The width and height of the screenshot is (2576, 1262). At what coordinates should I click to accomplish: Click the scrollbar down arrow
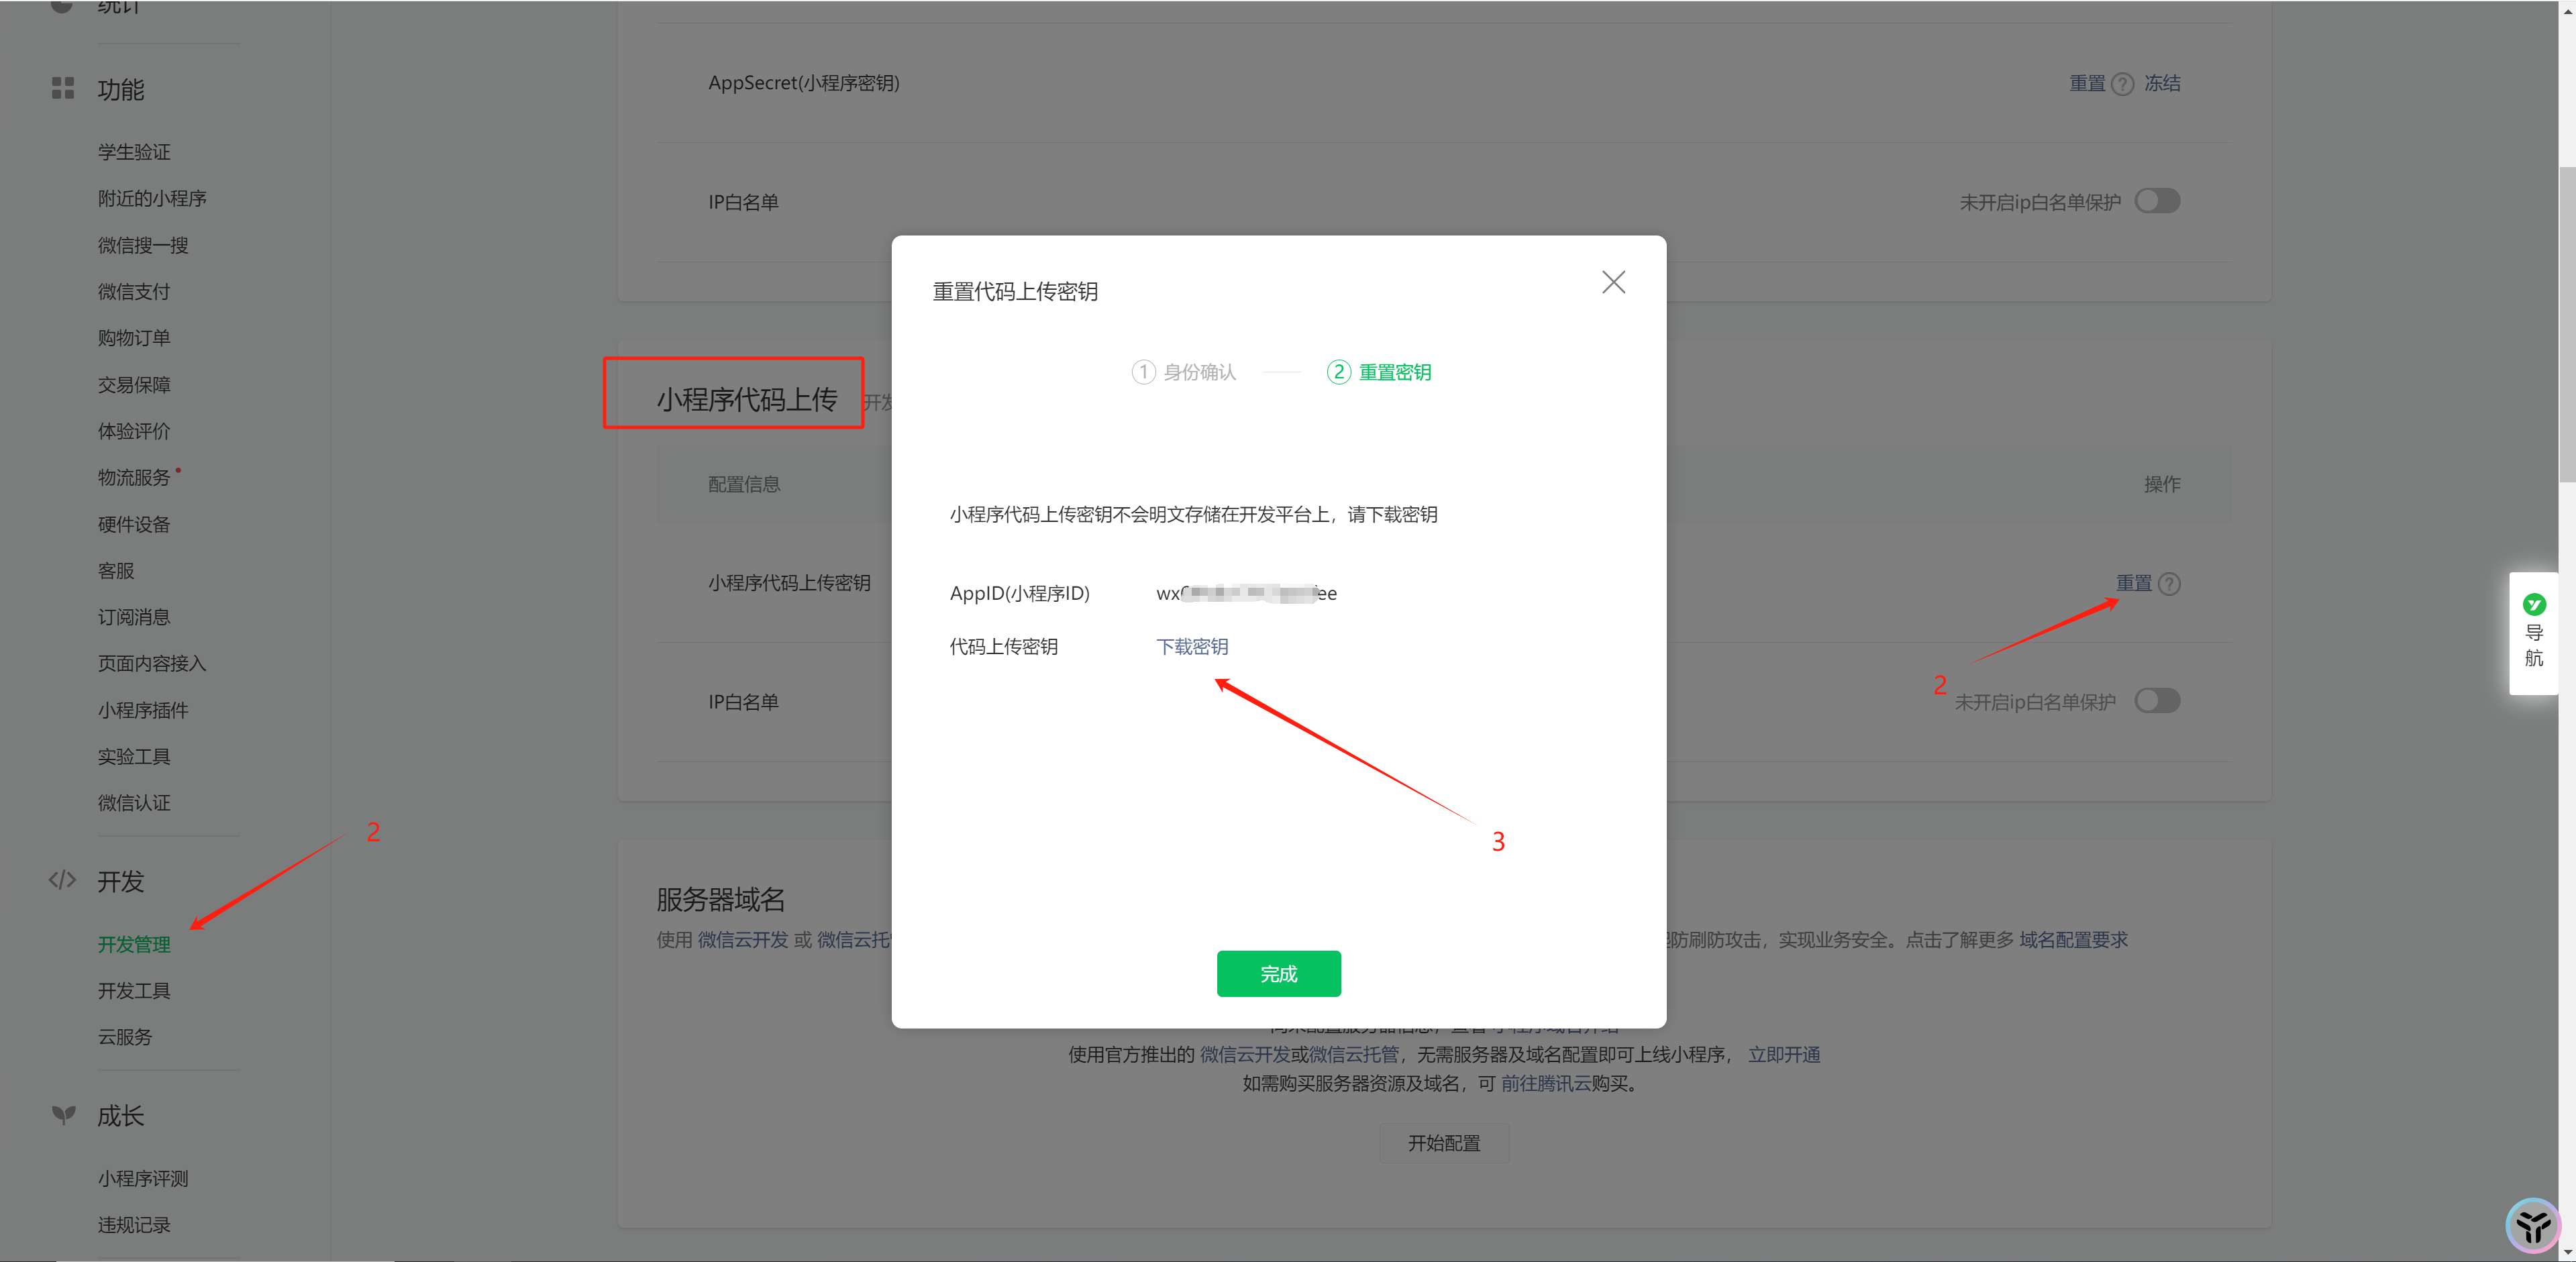coord(2567,1252)
